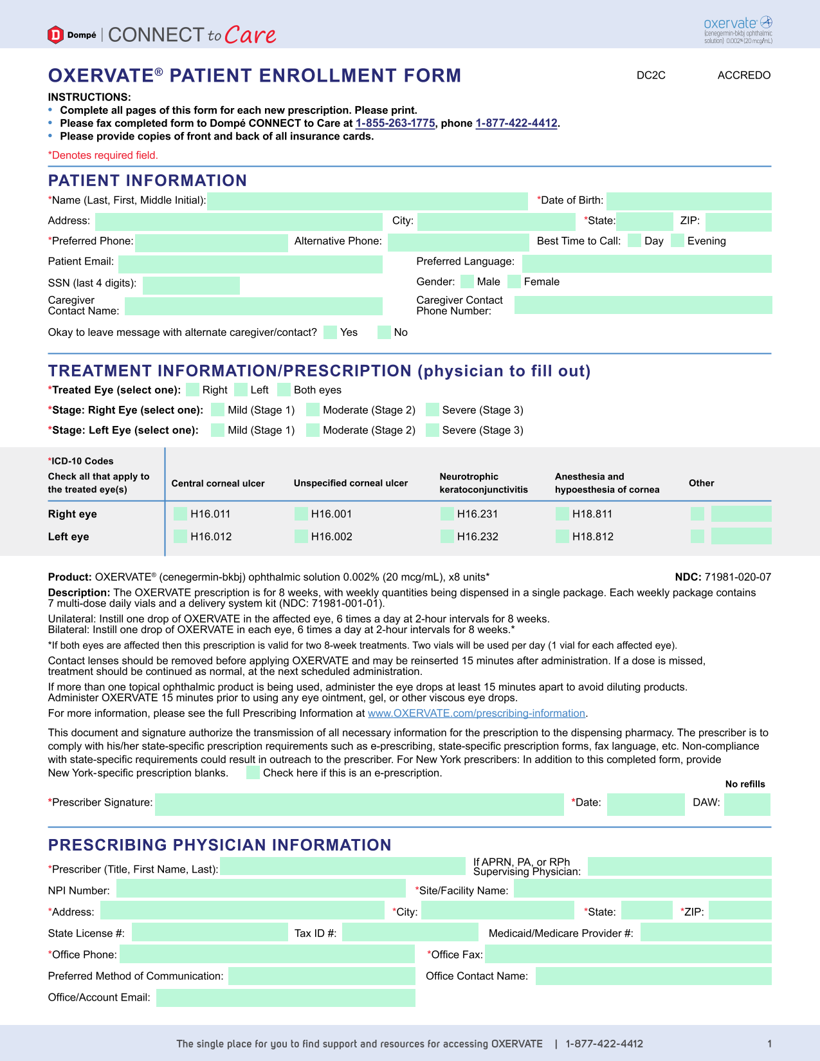Check ICD-10 code H16.002
The width and height of the screenshot is (820, 1061).
click(x=301, y=536)
